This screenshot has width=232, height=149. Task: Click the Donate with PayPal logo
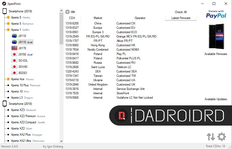(x=216, y=14)
